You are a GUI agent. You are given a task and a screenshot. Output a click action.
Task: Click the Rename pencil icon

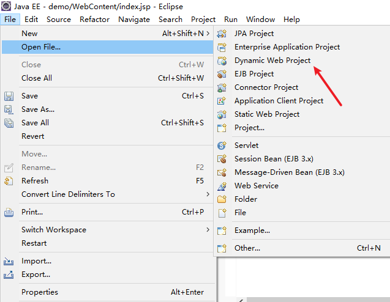pos(9,168)
